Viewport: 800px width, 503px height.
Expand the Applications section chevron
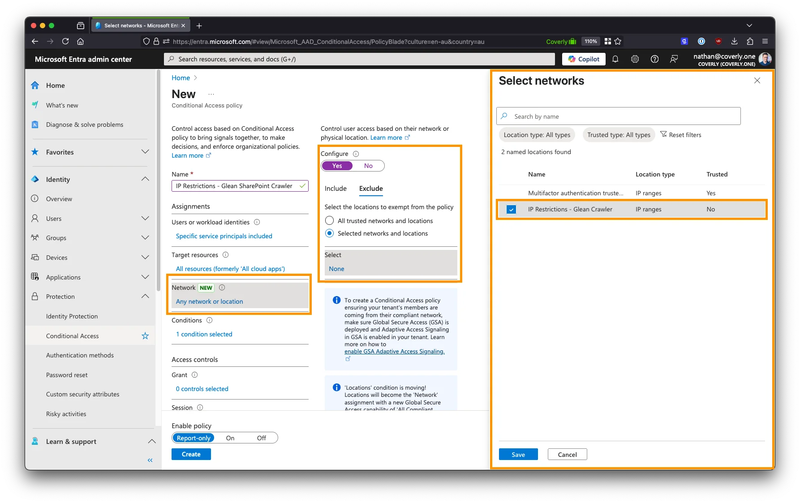(x=145, y=277)
